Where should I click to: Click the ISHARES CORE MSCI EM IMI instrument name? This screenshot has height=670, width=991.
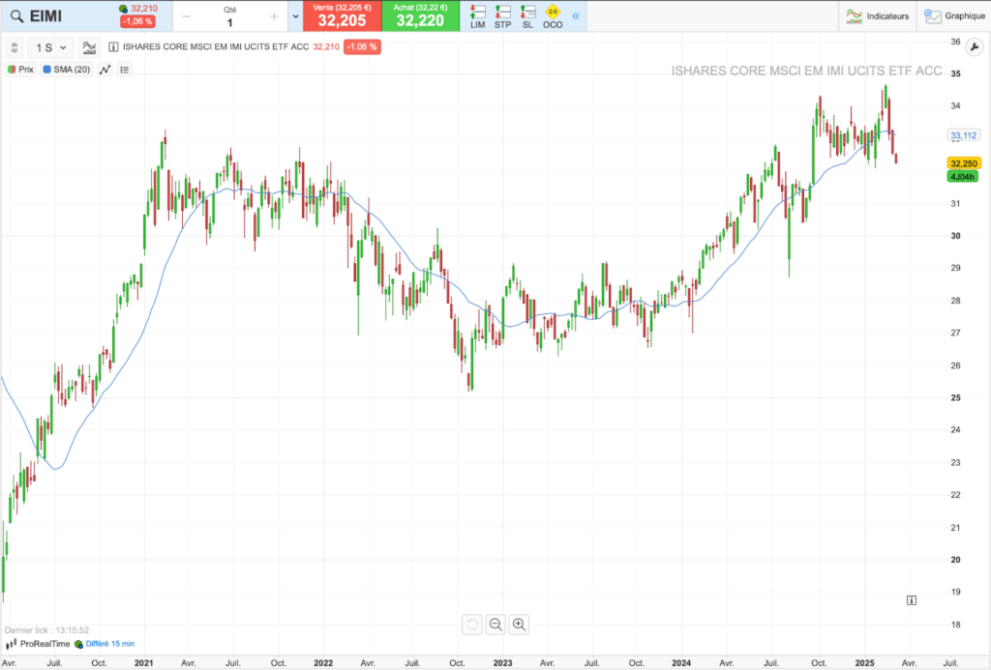point(216,46)
